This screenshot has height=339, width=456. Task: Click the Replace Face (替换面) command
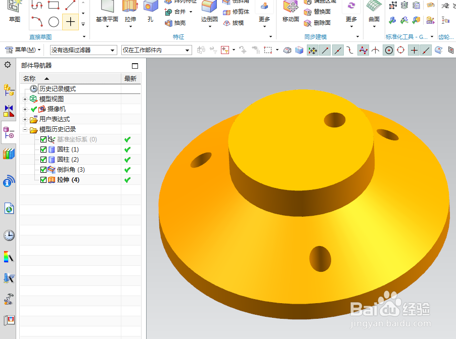pos(317,12)
